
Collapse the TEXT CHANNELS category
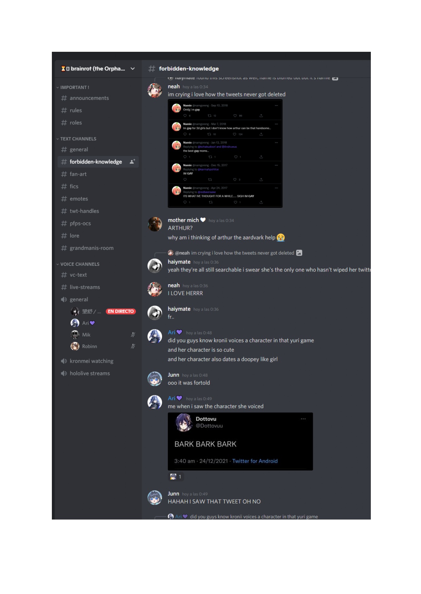click(x=76, y=139)
